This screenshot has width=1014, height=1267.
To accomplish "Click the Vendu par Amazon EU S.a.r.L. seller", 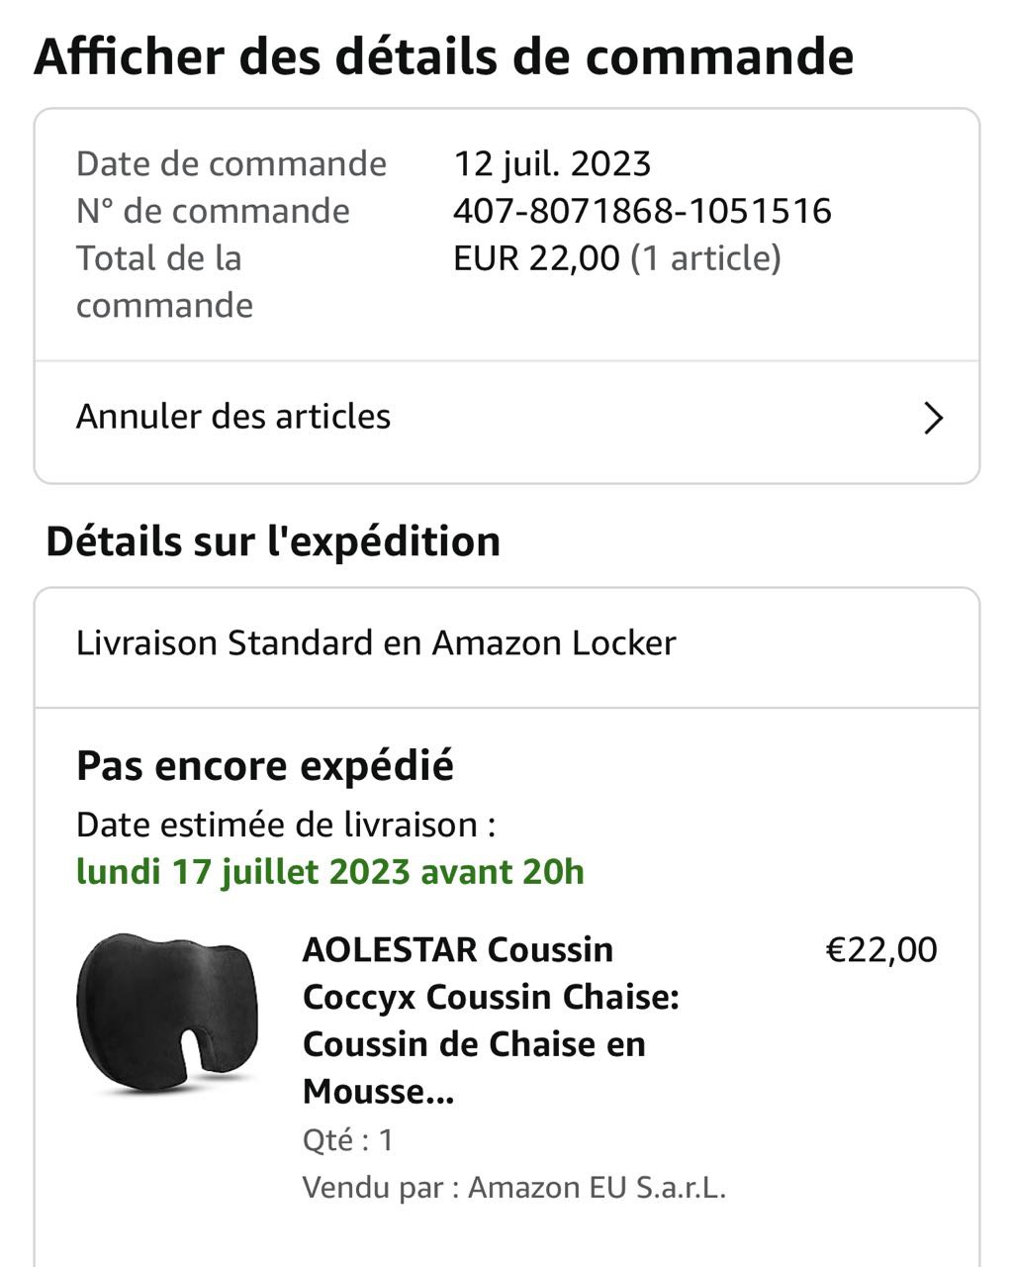I will [x=514, y=1187].
